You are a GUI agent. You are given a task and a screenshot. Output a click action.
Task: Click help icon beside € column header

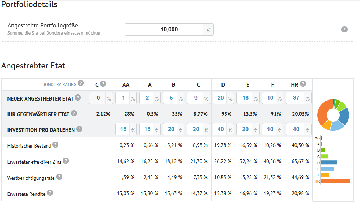coord(103,84)
